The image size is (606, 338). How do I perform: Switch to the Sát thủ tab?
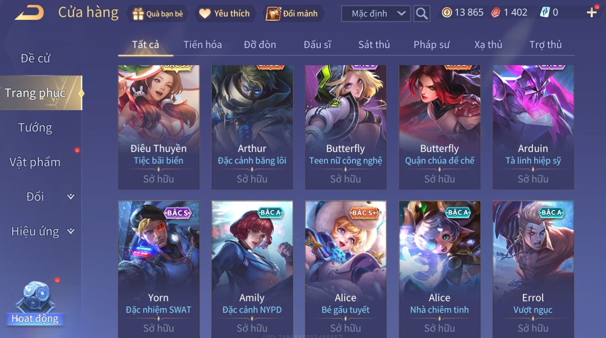[x=374, y=45]
